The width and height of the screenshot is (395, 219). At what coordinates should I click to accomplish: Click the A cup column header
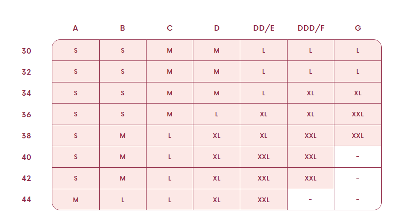click(75, 28)
